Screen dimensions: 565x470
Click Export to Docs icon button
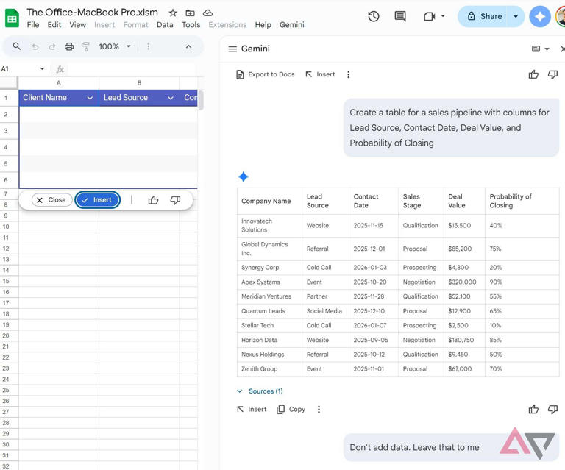pyautogui.click(x=265, y=74)
